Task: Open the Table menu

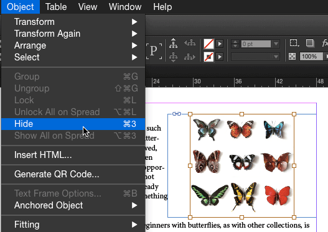Action: (56, 7)
